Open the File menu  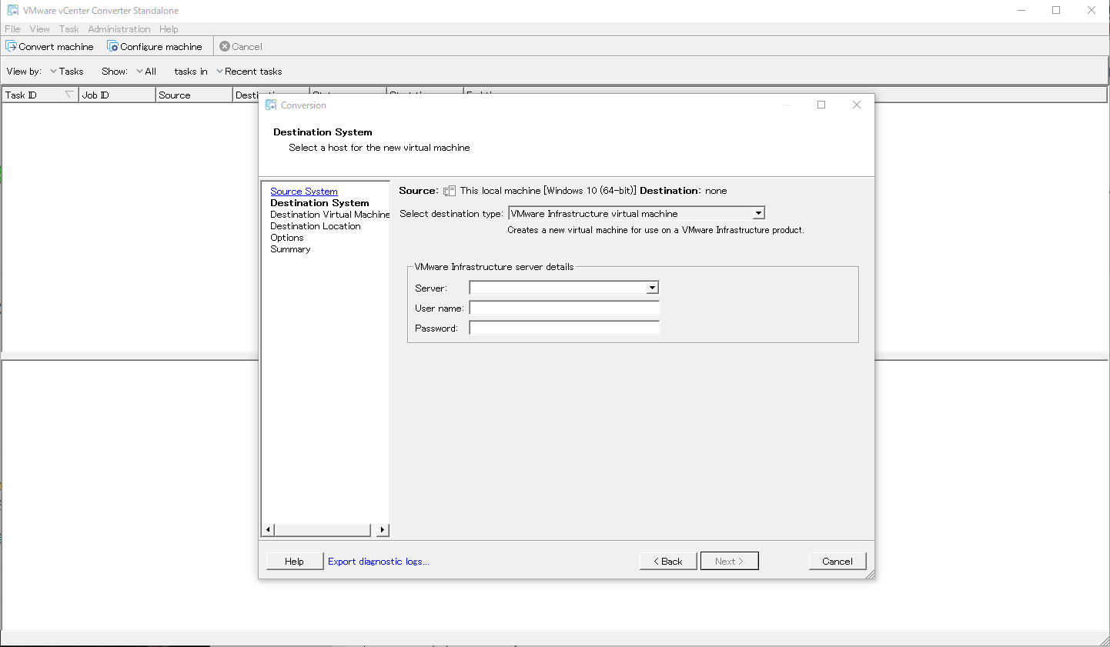tap(12, 29)
